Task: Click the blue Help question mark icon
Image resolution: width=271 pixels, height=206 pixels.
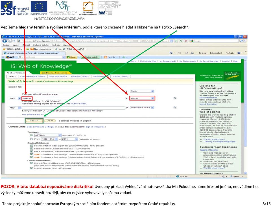Action: point(239,53)
